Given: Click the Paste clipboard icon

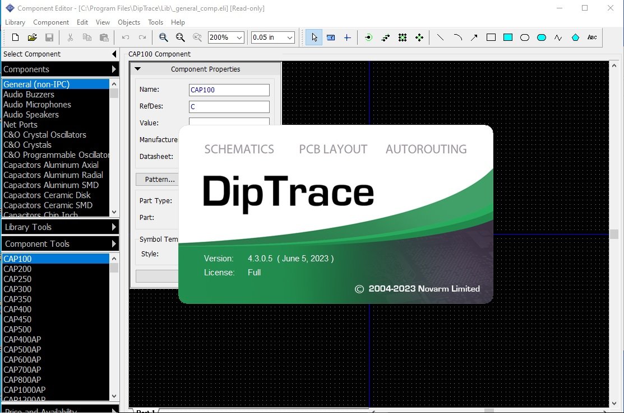Looking at the screenshot, I should (104, 37).
